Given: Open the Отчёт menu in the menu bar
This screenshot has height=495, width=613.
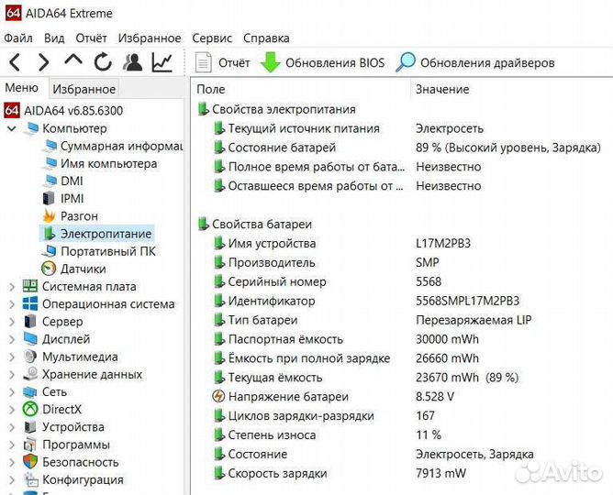Looking at the screenshot, I should (x=91, y=38).
